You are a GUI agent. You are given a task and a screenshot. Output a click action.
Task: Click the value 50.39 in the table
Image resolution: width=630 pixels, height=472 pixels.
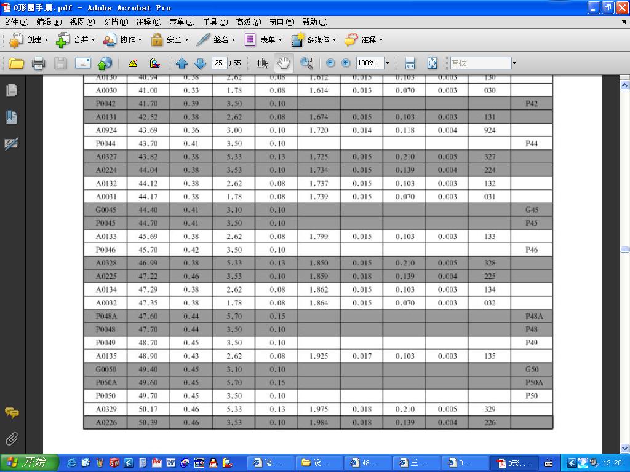(x=148, y=423)
